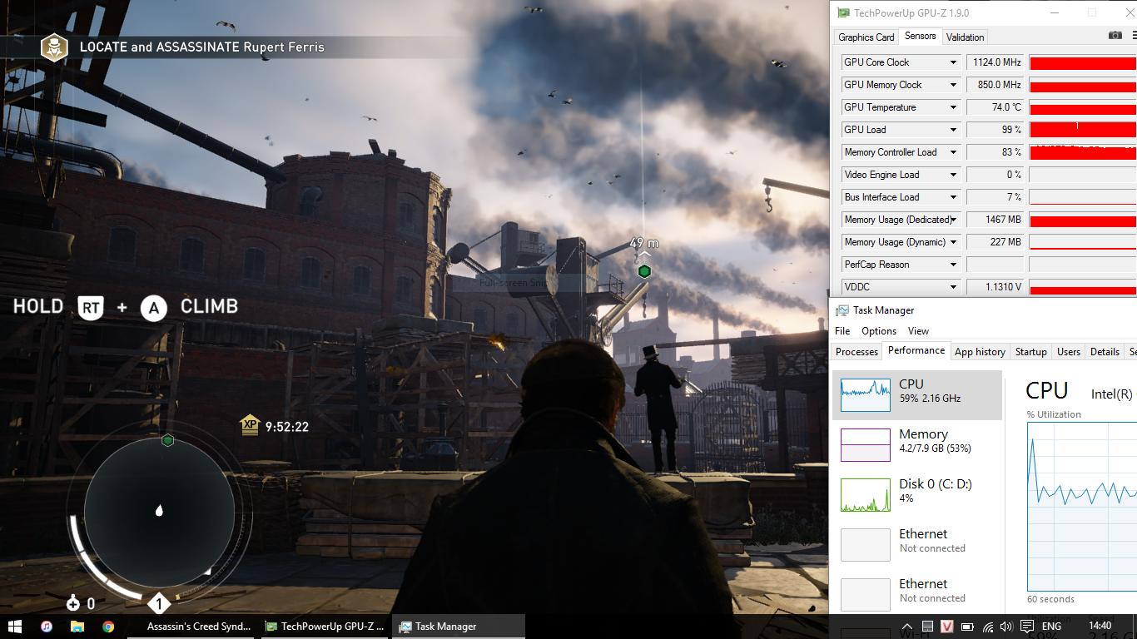Open the battery status tray icon

967,627
